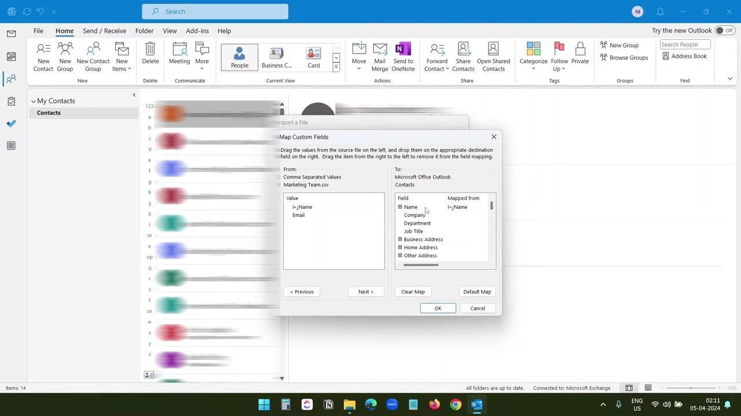
Task: Select Company field in To list
Action: click(x=414, y=215)
